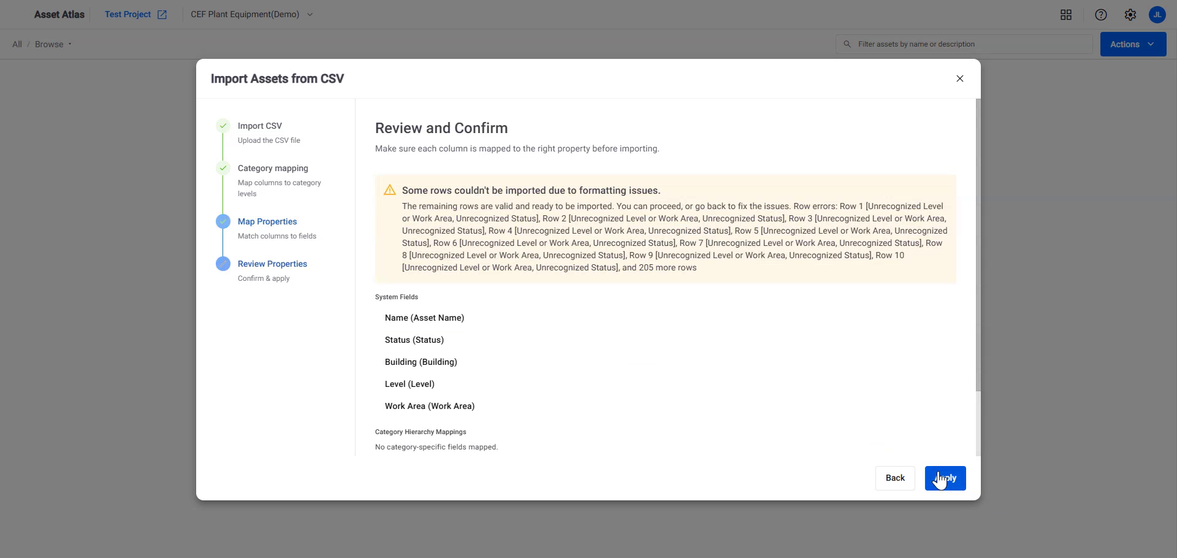This screenshot has height=558, width=1177.
Task: Click the Apply button
Action: (x=945, y=478)
